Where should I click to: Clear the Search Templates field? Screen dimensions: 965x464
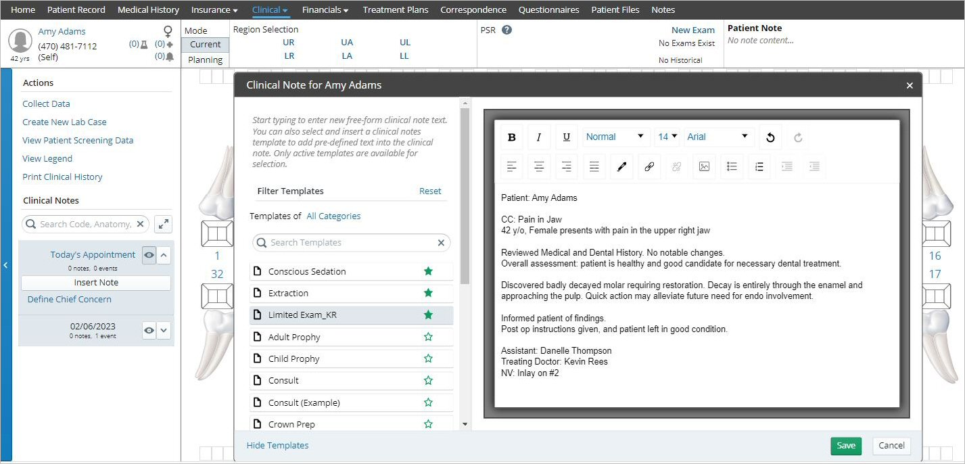[441, 243]
